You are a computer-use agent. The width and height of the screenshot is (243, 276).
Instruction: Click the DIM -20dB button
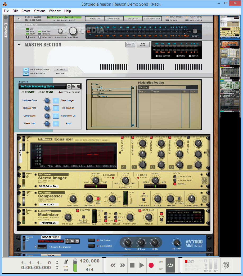143,45
